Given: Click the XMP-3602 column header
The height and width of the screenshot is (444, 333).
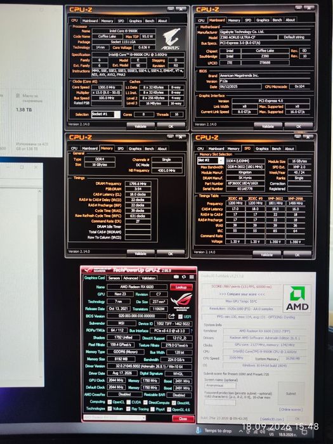Looking at the screenshot, I should (275, 199).
